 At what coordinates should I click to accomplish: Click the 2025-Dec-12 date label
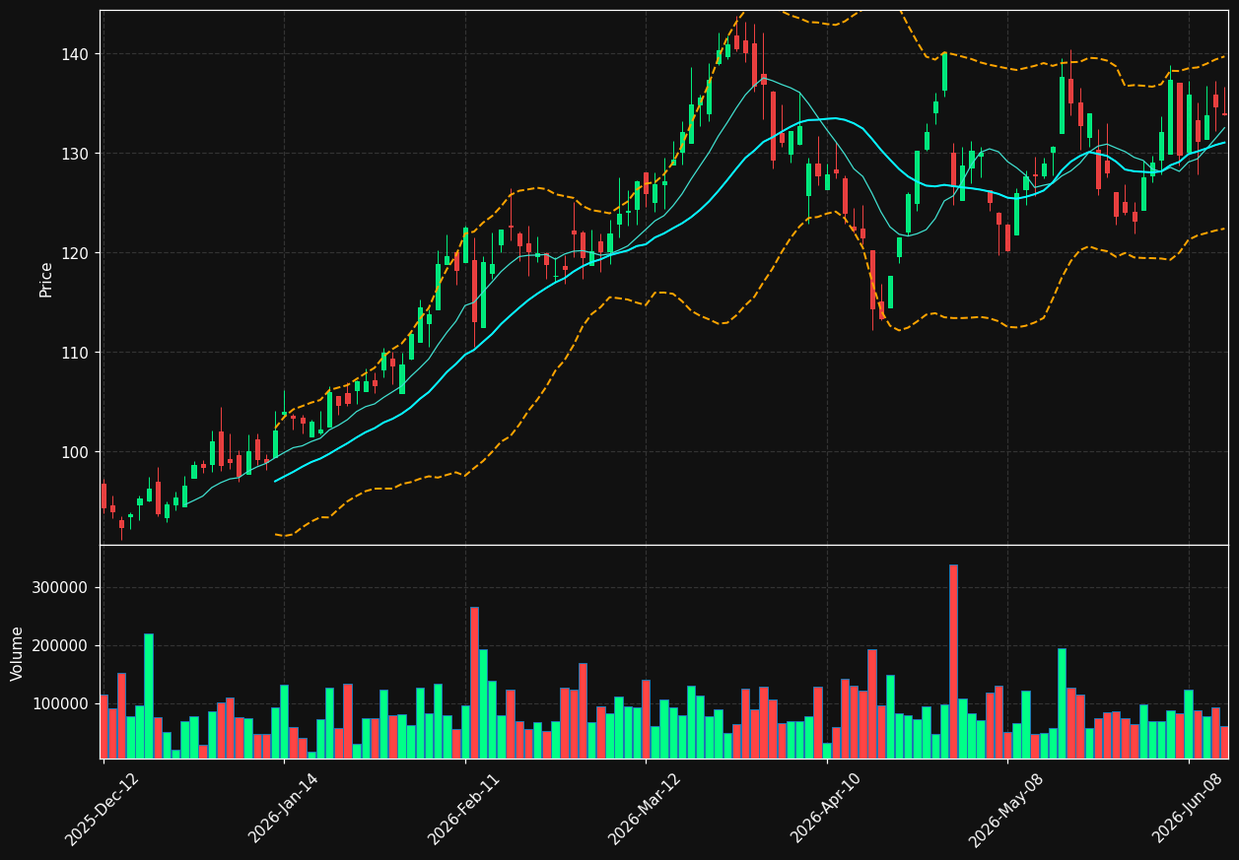103,809
